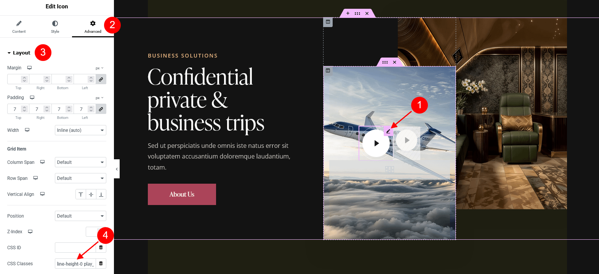Open dynamic tags for CSS ID
599x274 pixels.
tap(101, 248)
